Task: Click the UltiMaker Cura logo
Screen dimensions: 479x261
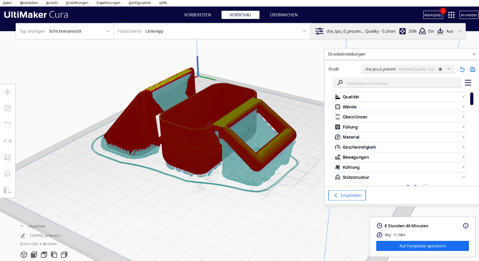Action: click(36, 15)
